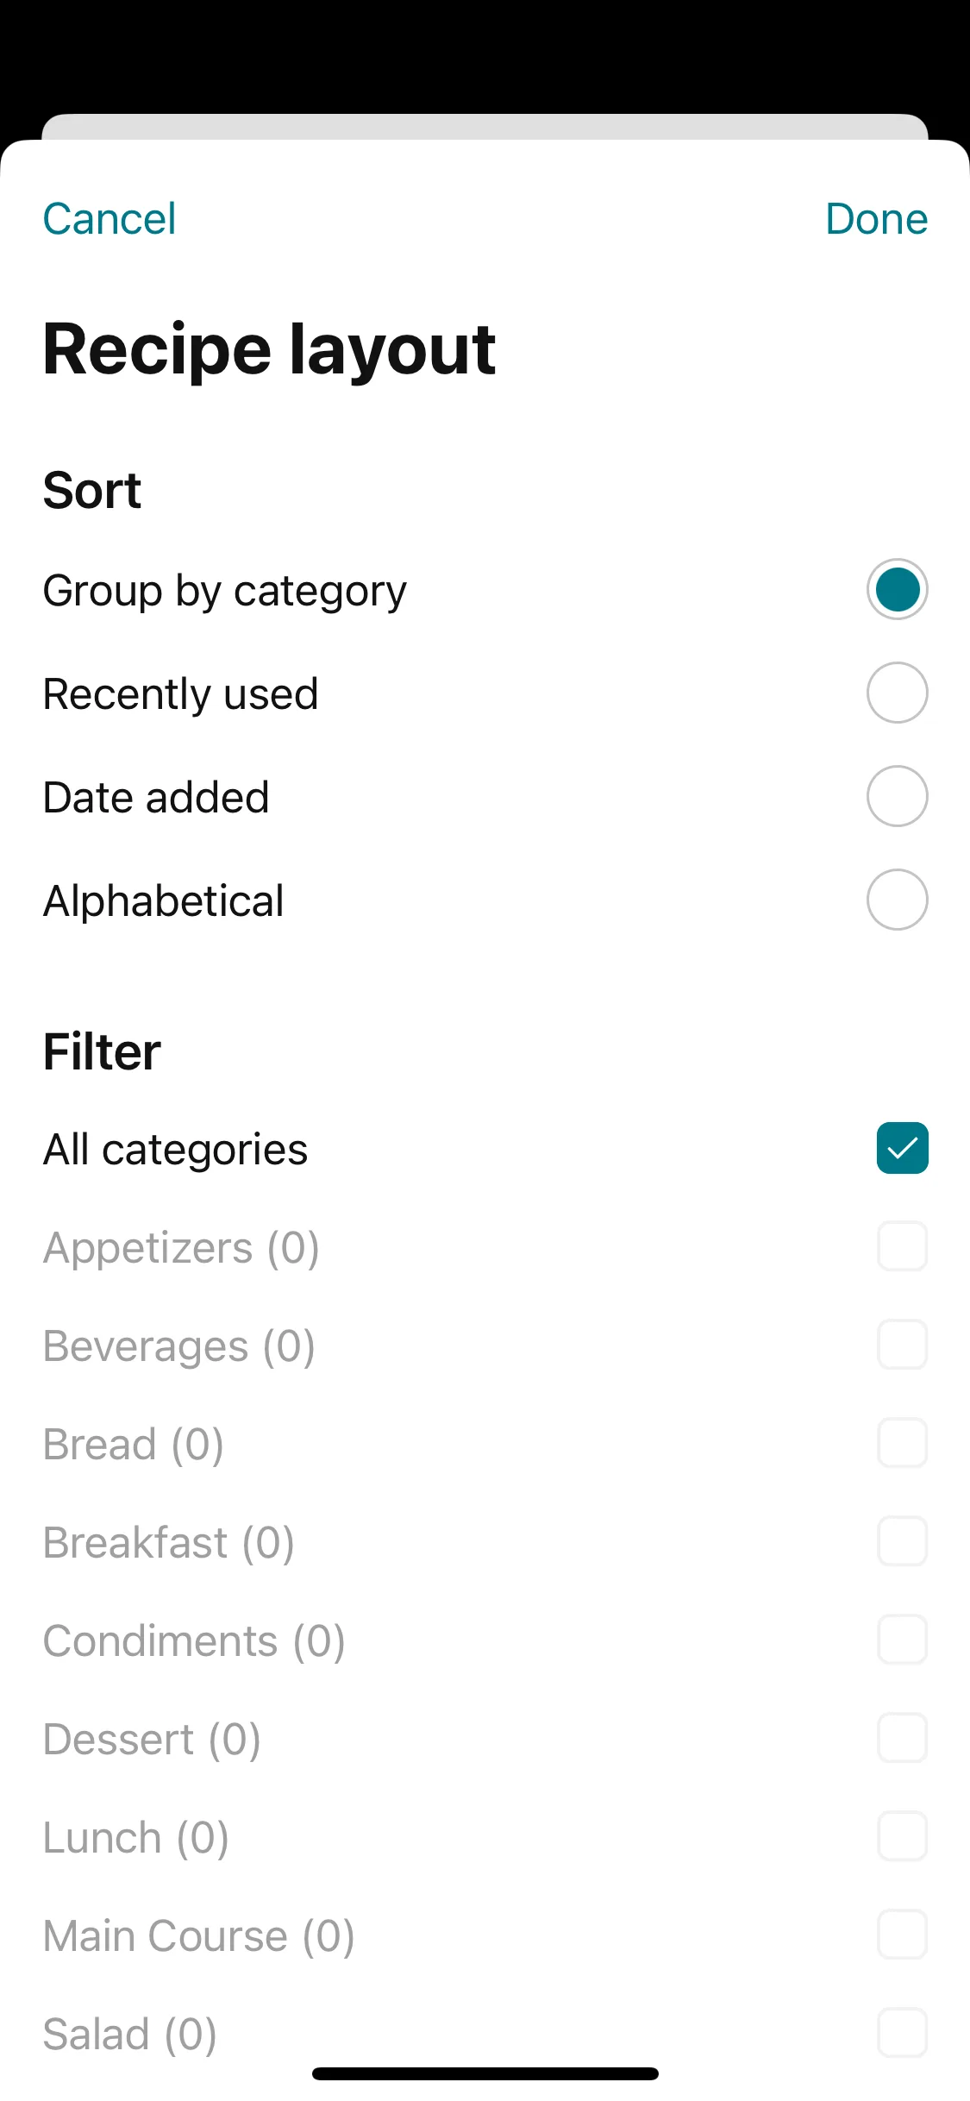Select Alphabetical sort radio button
Viewport: 970px width, 2101px height.
[897, 900]
